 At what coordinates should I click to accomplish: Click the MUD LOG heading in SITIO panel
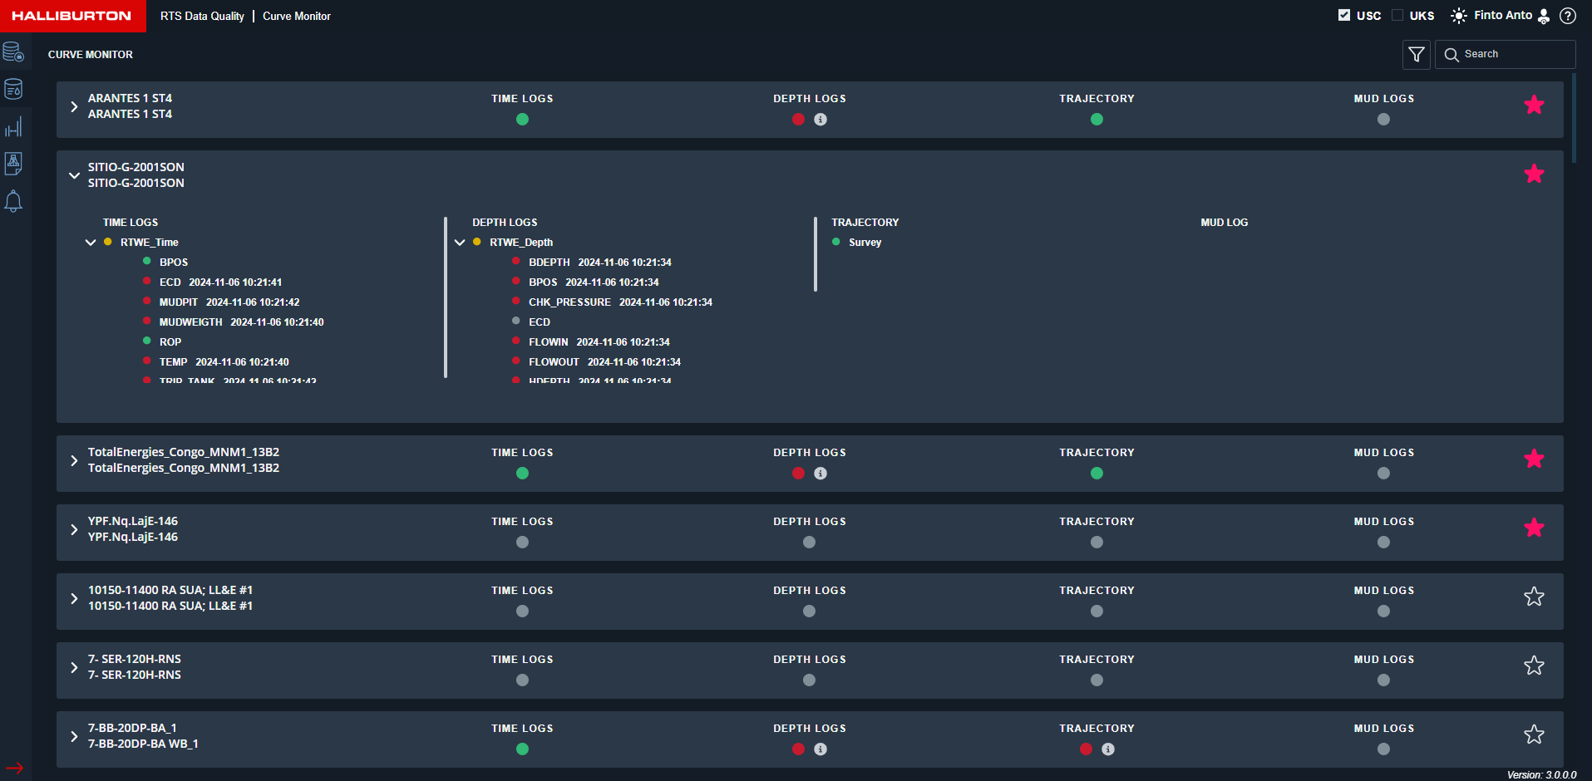tap(1224, 223)
